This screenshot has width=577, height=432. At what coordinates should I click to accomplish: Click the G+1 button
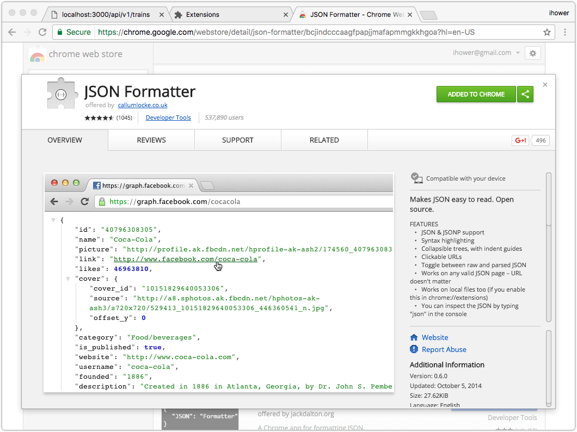click(x=520, y=140)
